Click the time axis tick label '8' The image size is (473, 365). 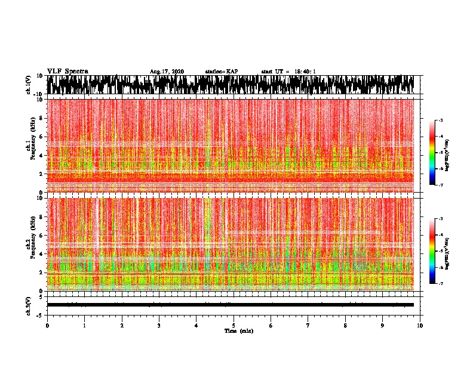coord(345,326)
